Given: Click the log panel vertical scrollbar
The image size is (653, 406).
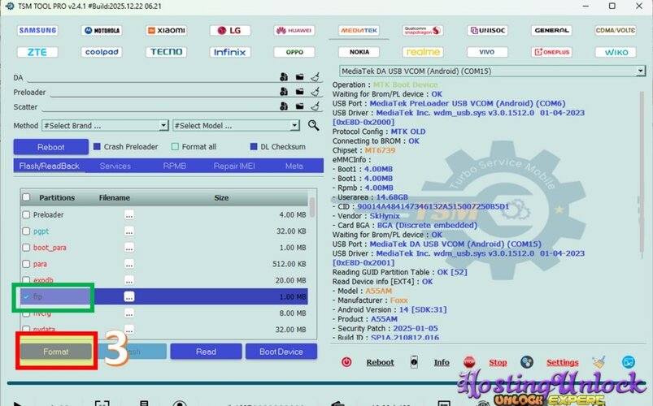Looking at the screenshot, I should pos(642,172).
